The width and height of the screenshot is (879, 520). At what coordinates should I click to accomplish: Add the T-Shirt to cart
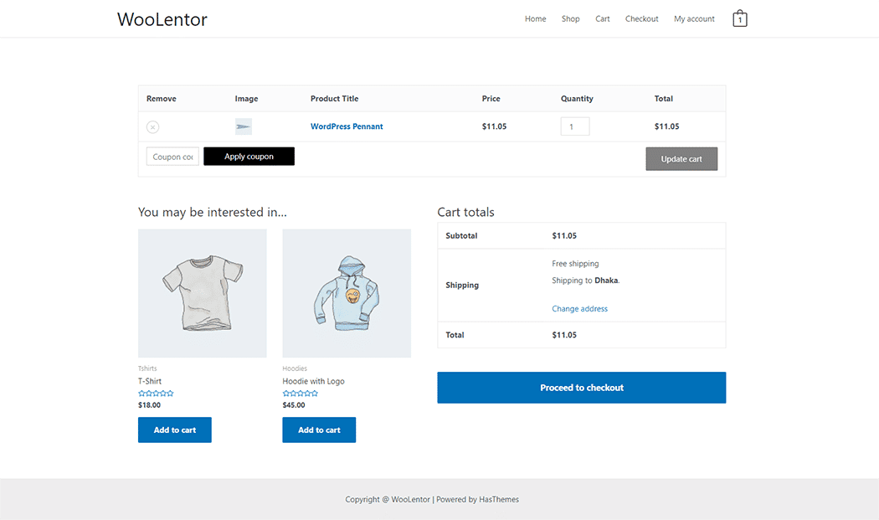pos(174,430)
